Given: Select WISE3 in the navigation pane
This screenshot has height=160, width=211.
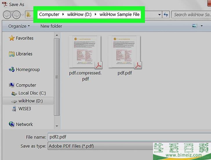Looking at the screenshot, I should 25,109.
